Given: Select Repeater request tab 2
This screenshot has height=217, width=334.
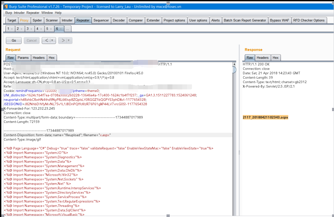Looking at the screenshot, I should tap(18, 29).
